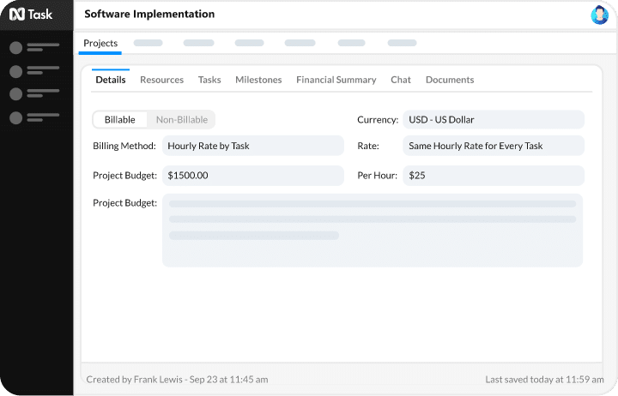Screen dimensions: 618x396
Task: Open the Milestones tab
Action: tap(258, 80)
